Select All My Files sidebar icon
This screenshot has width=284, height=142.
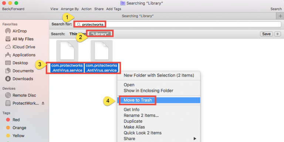[8, 39]
